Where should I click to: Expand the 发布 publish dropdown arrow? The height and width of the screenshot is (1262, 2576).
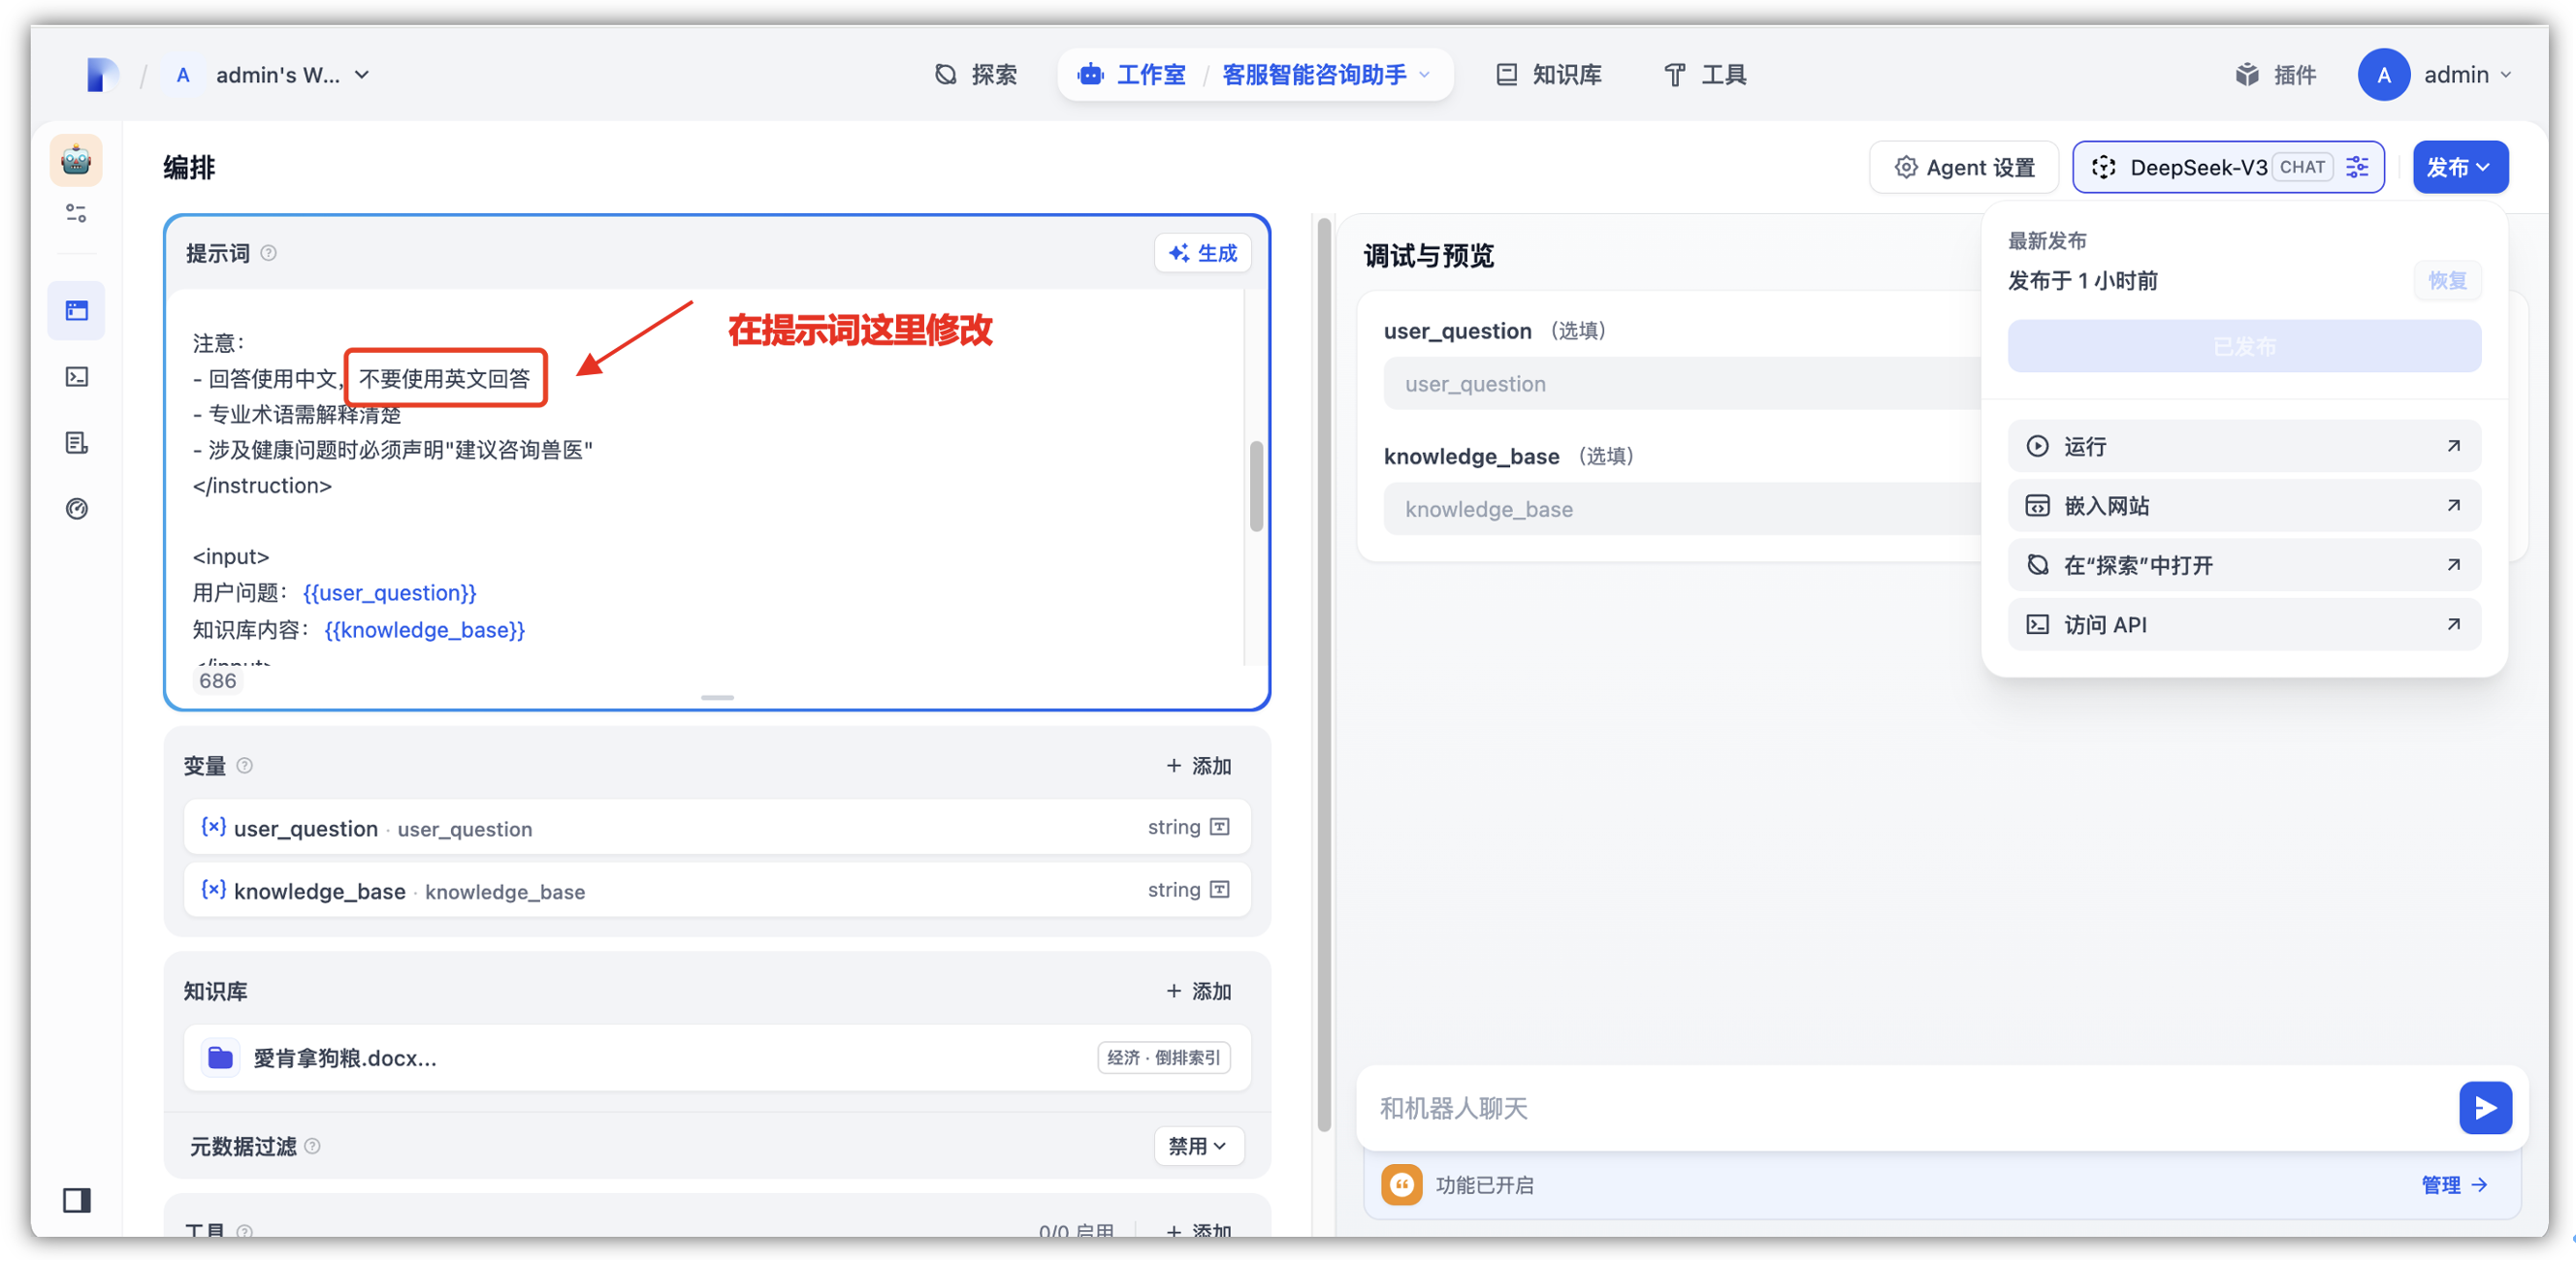2484,167
